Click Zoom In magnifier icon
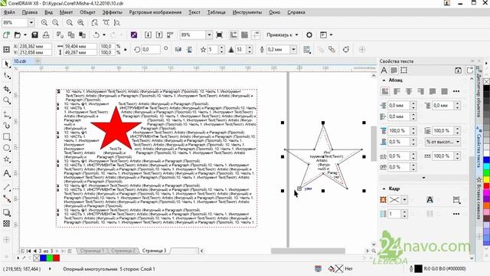The image size is (490, 276). coord(44,23)
